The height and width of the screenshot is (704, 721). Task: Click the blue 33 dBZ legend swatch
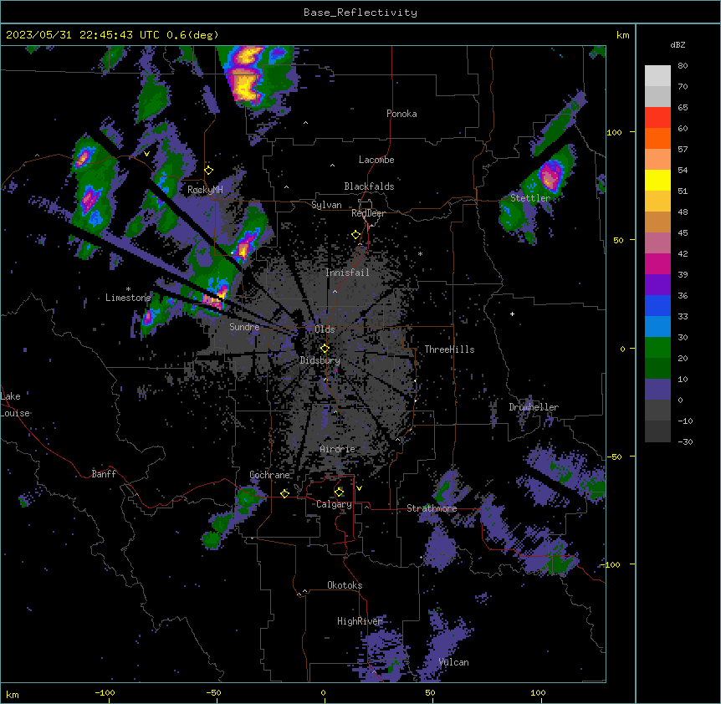pyautogui.click(x=657, y=305)
